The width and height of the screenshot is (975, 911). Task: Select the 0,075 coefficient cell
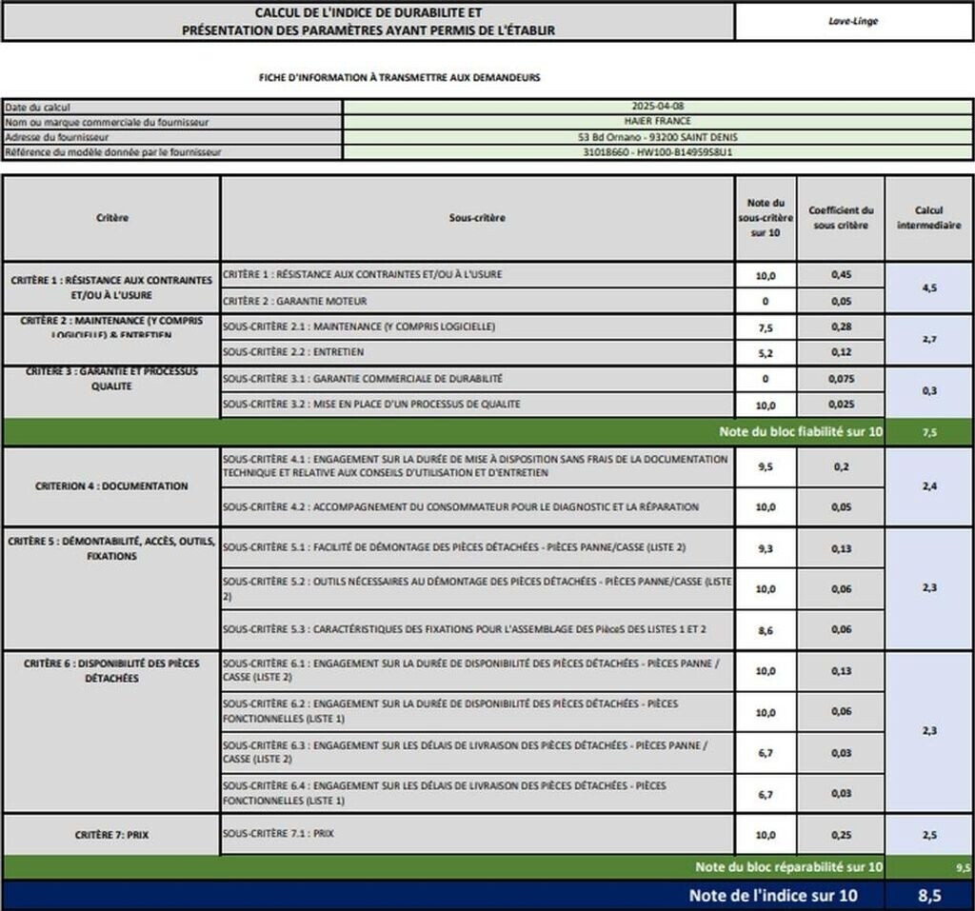tap(841, 379)
